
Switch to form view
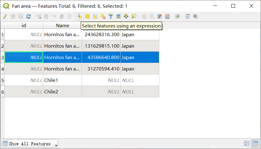pos(247,143)
